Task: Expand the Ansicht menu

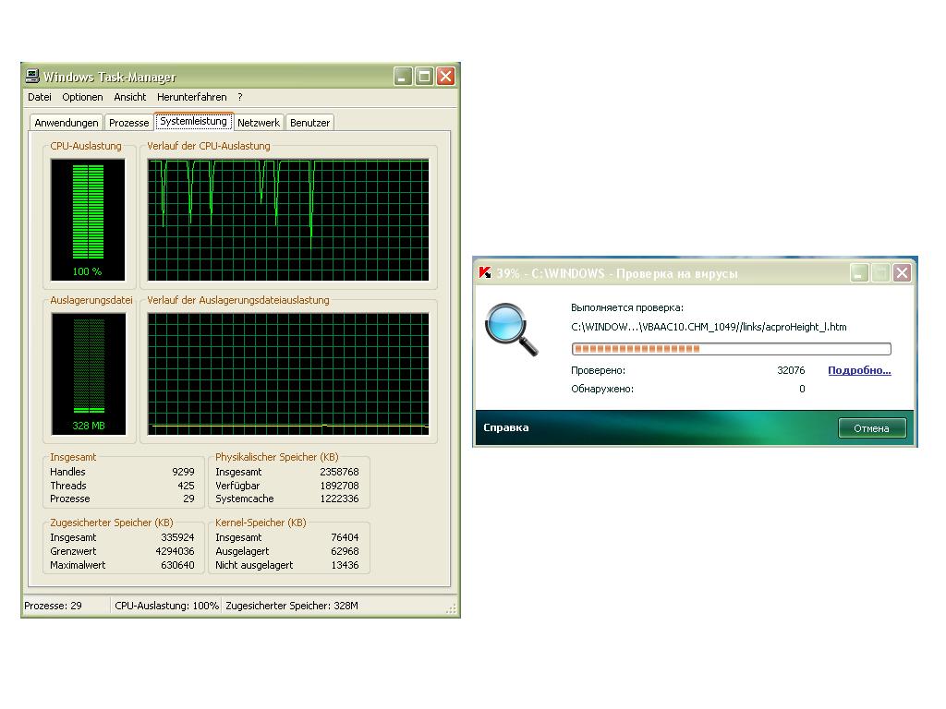Action: pyautogui.click(x=130, y=97)
